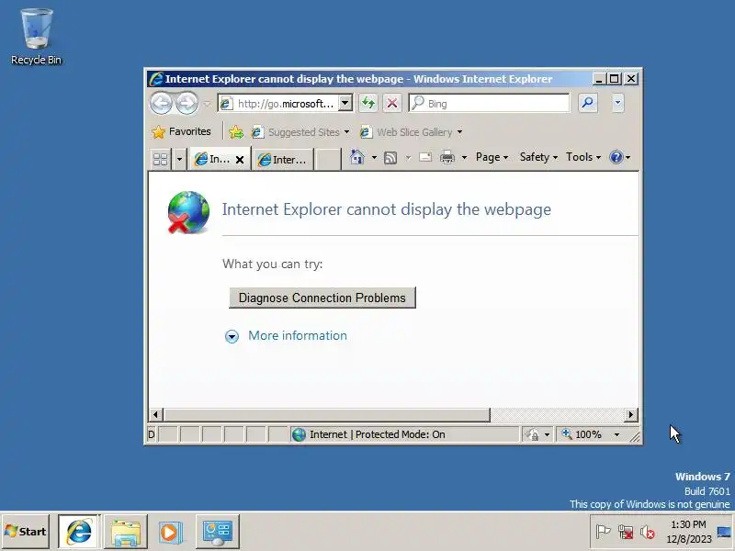Screen dimensions: 735x551
Task: Open the Tools menu
Action: 583,157
